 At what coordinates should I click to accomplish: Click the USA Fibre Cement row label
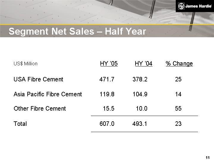coord(38,79)
